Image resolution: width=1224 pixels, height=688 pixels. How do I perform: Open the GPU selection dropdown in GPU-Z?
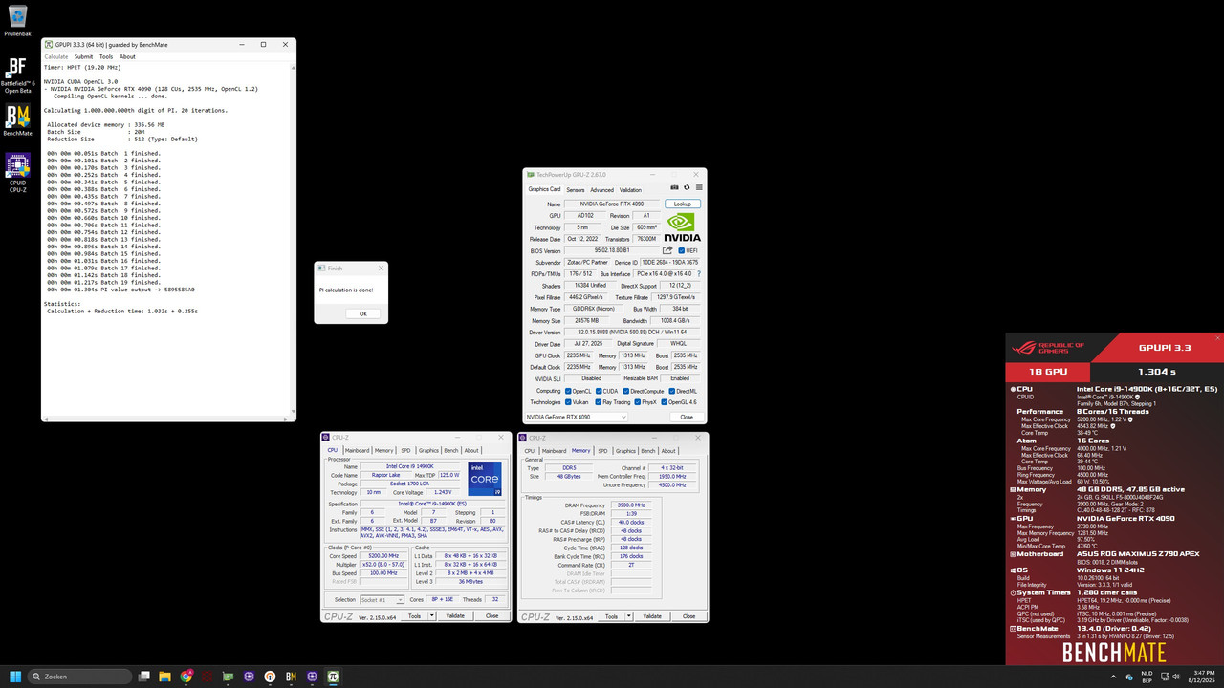point(577,417)
